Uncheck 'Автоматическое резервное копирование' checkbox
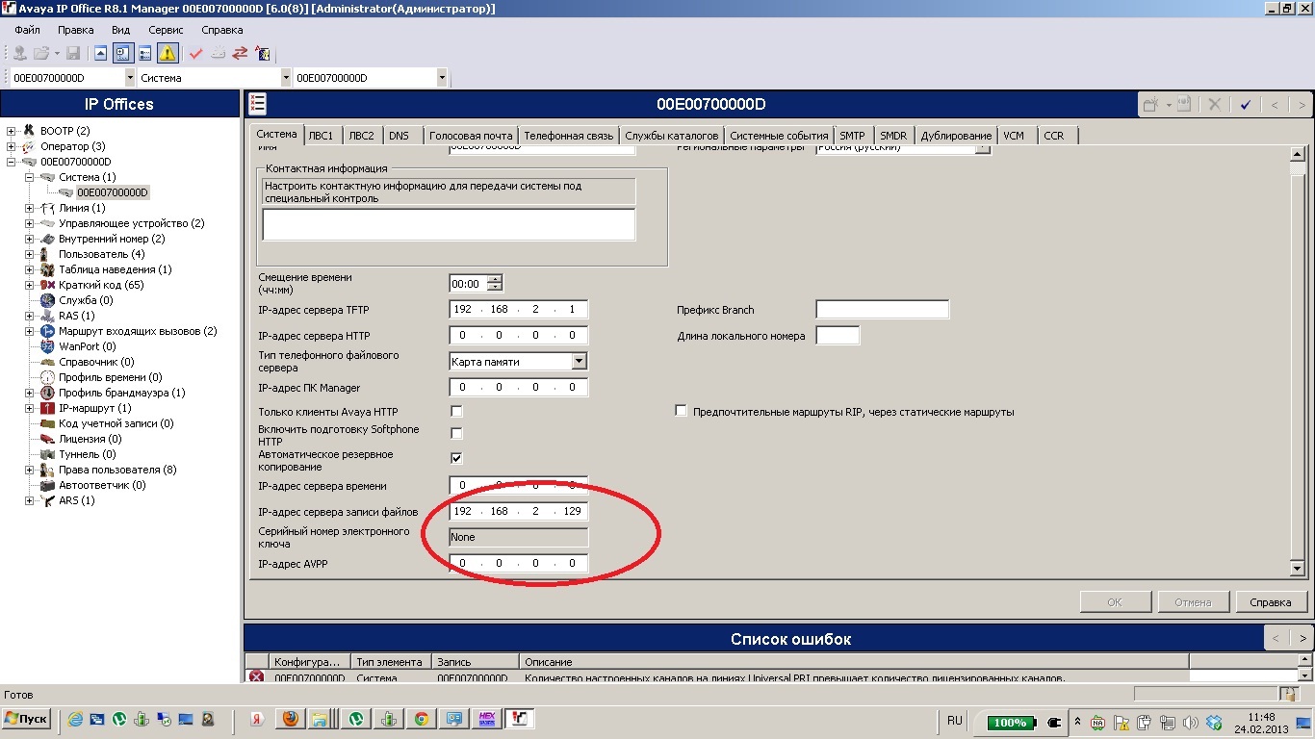 tap(456, 459)
